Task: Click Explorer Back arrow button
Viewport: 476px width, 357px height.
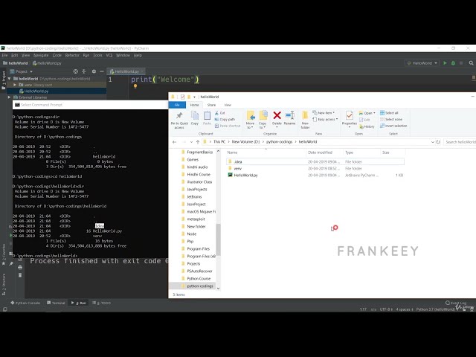Action: coord(175,142)
